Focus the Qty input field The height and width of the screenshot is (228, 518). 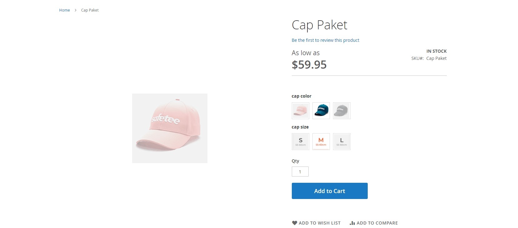[x=300, y=172]
